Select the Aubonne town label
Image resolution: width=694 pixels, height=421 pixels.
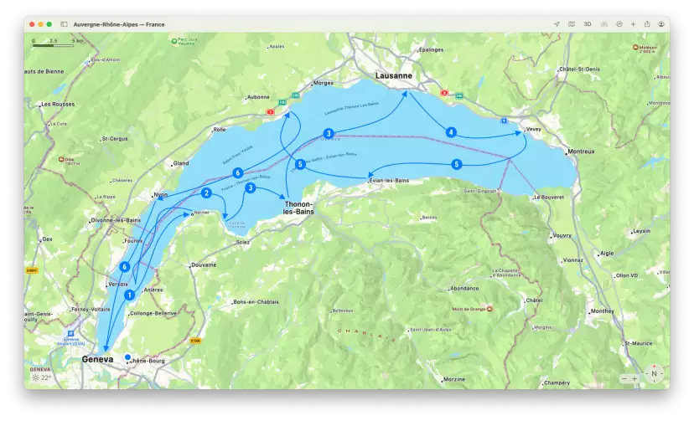[x=258, y=97]
